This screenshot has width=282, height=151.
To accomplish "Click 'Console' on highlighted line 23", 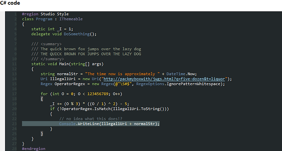I will pyautogui.click(x=67, y=124).
